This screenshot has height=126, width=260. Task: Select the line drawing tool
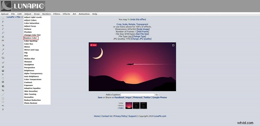(x=3, y=94)
